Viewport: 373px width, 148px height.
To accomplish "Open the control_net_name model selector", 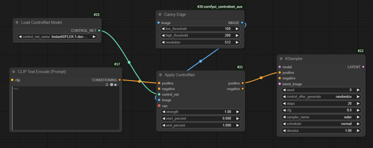I will [57, 37].
